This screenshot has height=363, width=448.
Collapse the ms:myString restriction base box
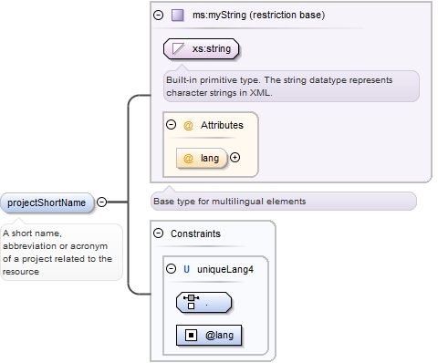coord(158,15)
